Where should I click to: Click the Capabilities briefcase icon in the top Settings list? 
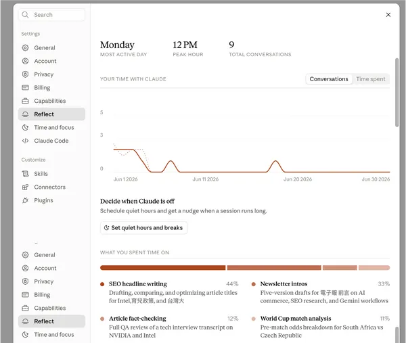[x=25, y=101]
